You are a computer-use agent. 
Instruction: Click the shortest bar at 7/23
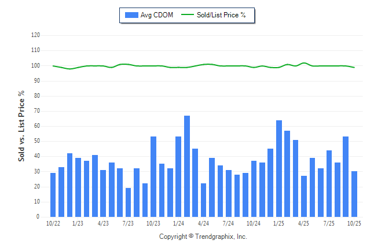(128, 202)
